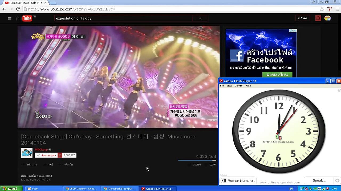Click the video title text

click(108, 140)
